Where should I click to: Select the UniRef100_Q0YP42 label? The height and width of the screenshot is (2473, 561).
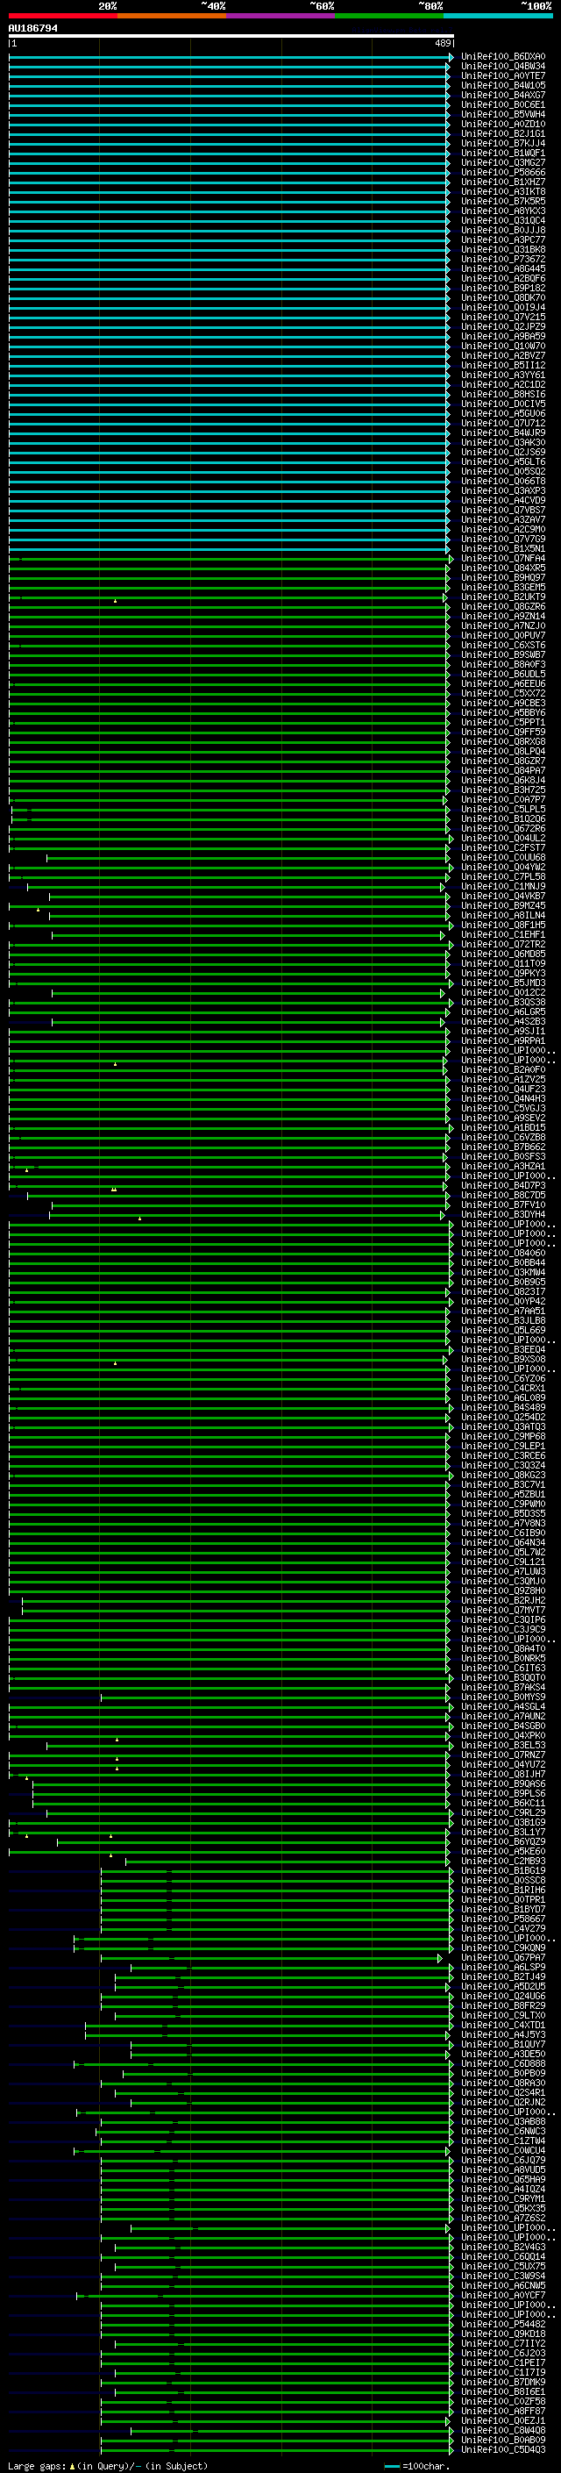(503, 1303)
